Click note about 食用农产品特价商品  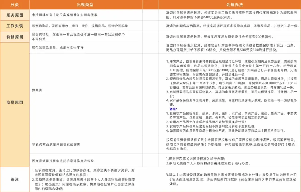tap(211, 126)
